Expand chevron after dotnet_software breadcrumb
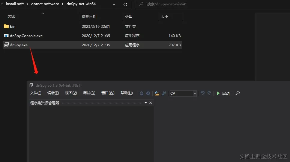Screen dimensions: 290x162 coord(63,4)
